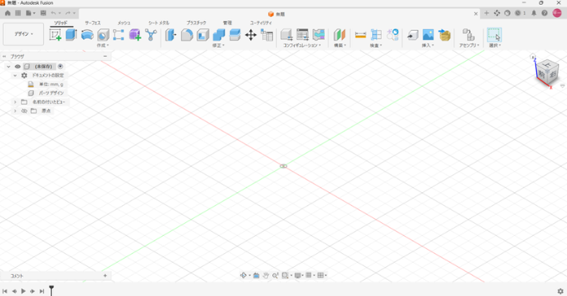Image resolution: width=567 pixels, height=296 pixels.
Task: Click the Insert Derive icon
Action: click(x=413, y=35)
